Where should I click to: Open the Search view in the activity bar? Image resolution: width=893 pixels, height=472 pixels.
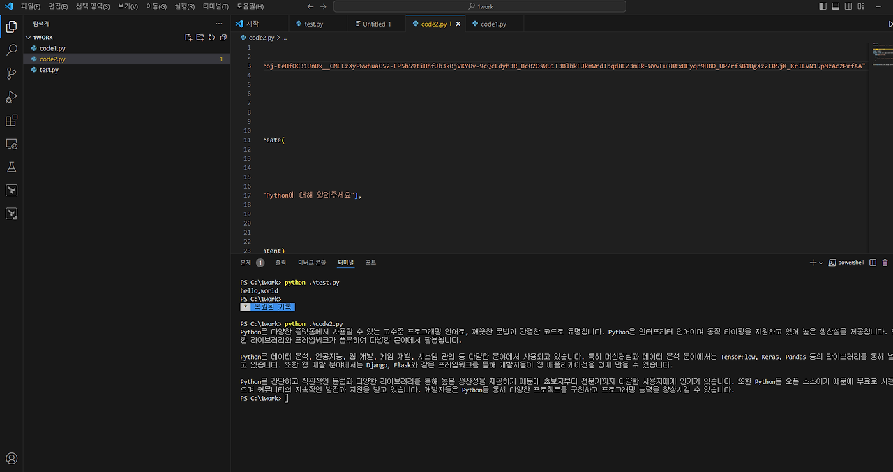coord(11,50)
